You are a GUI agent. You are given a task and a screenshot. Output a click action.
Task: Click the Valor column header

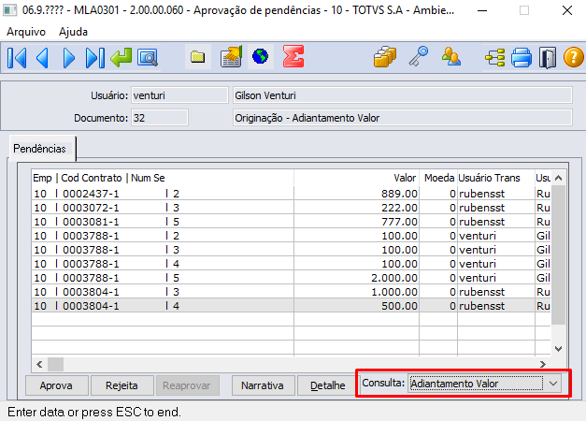tap(356, 178)
